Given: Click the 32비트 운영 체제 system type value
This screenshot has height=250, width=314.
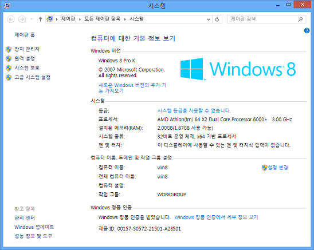Looking at the screenshot, I should tap(197, 137).
